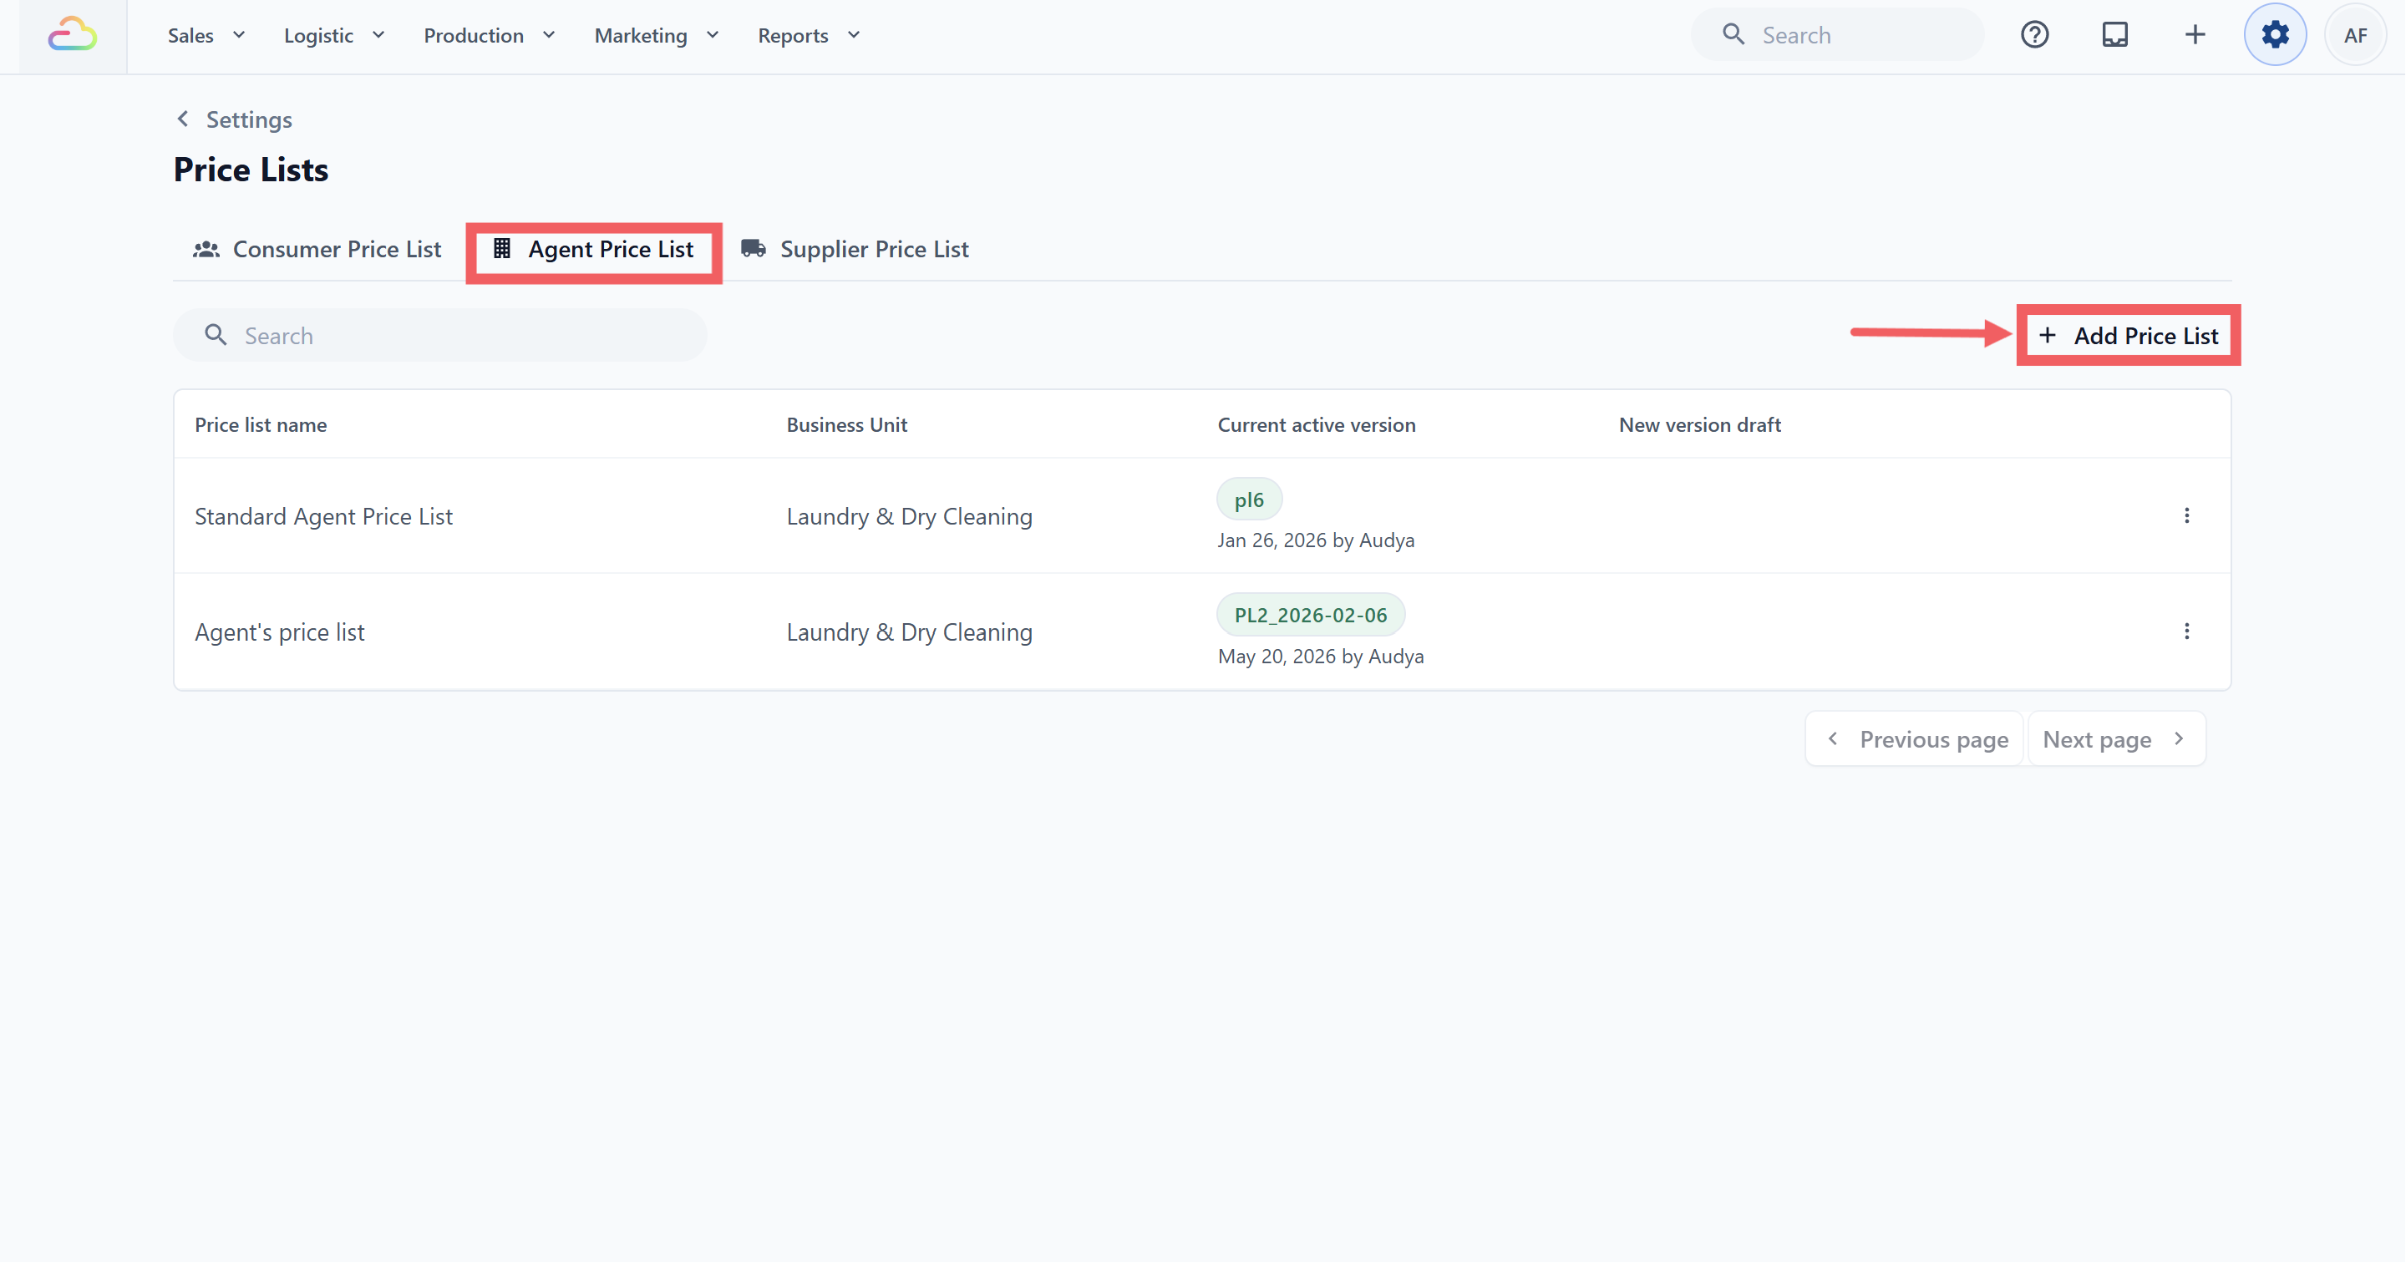2406x1263 pixels.
Task: Expand the Production dropdown menu
Action: 490,35
